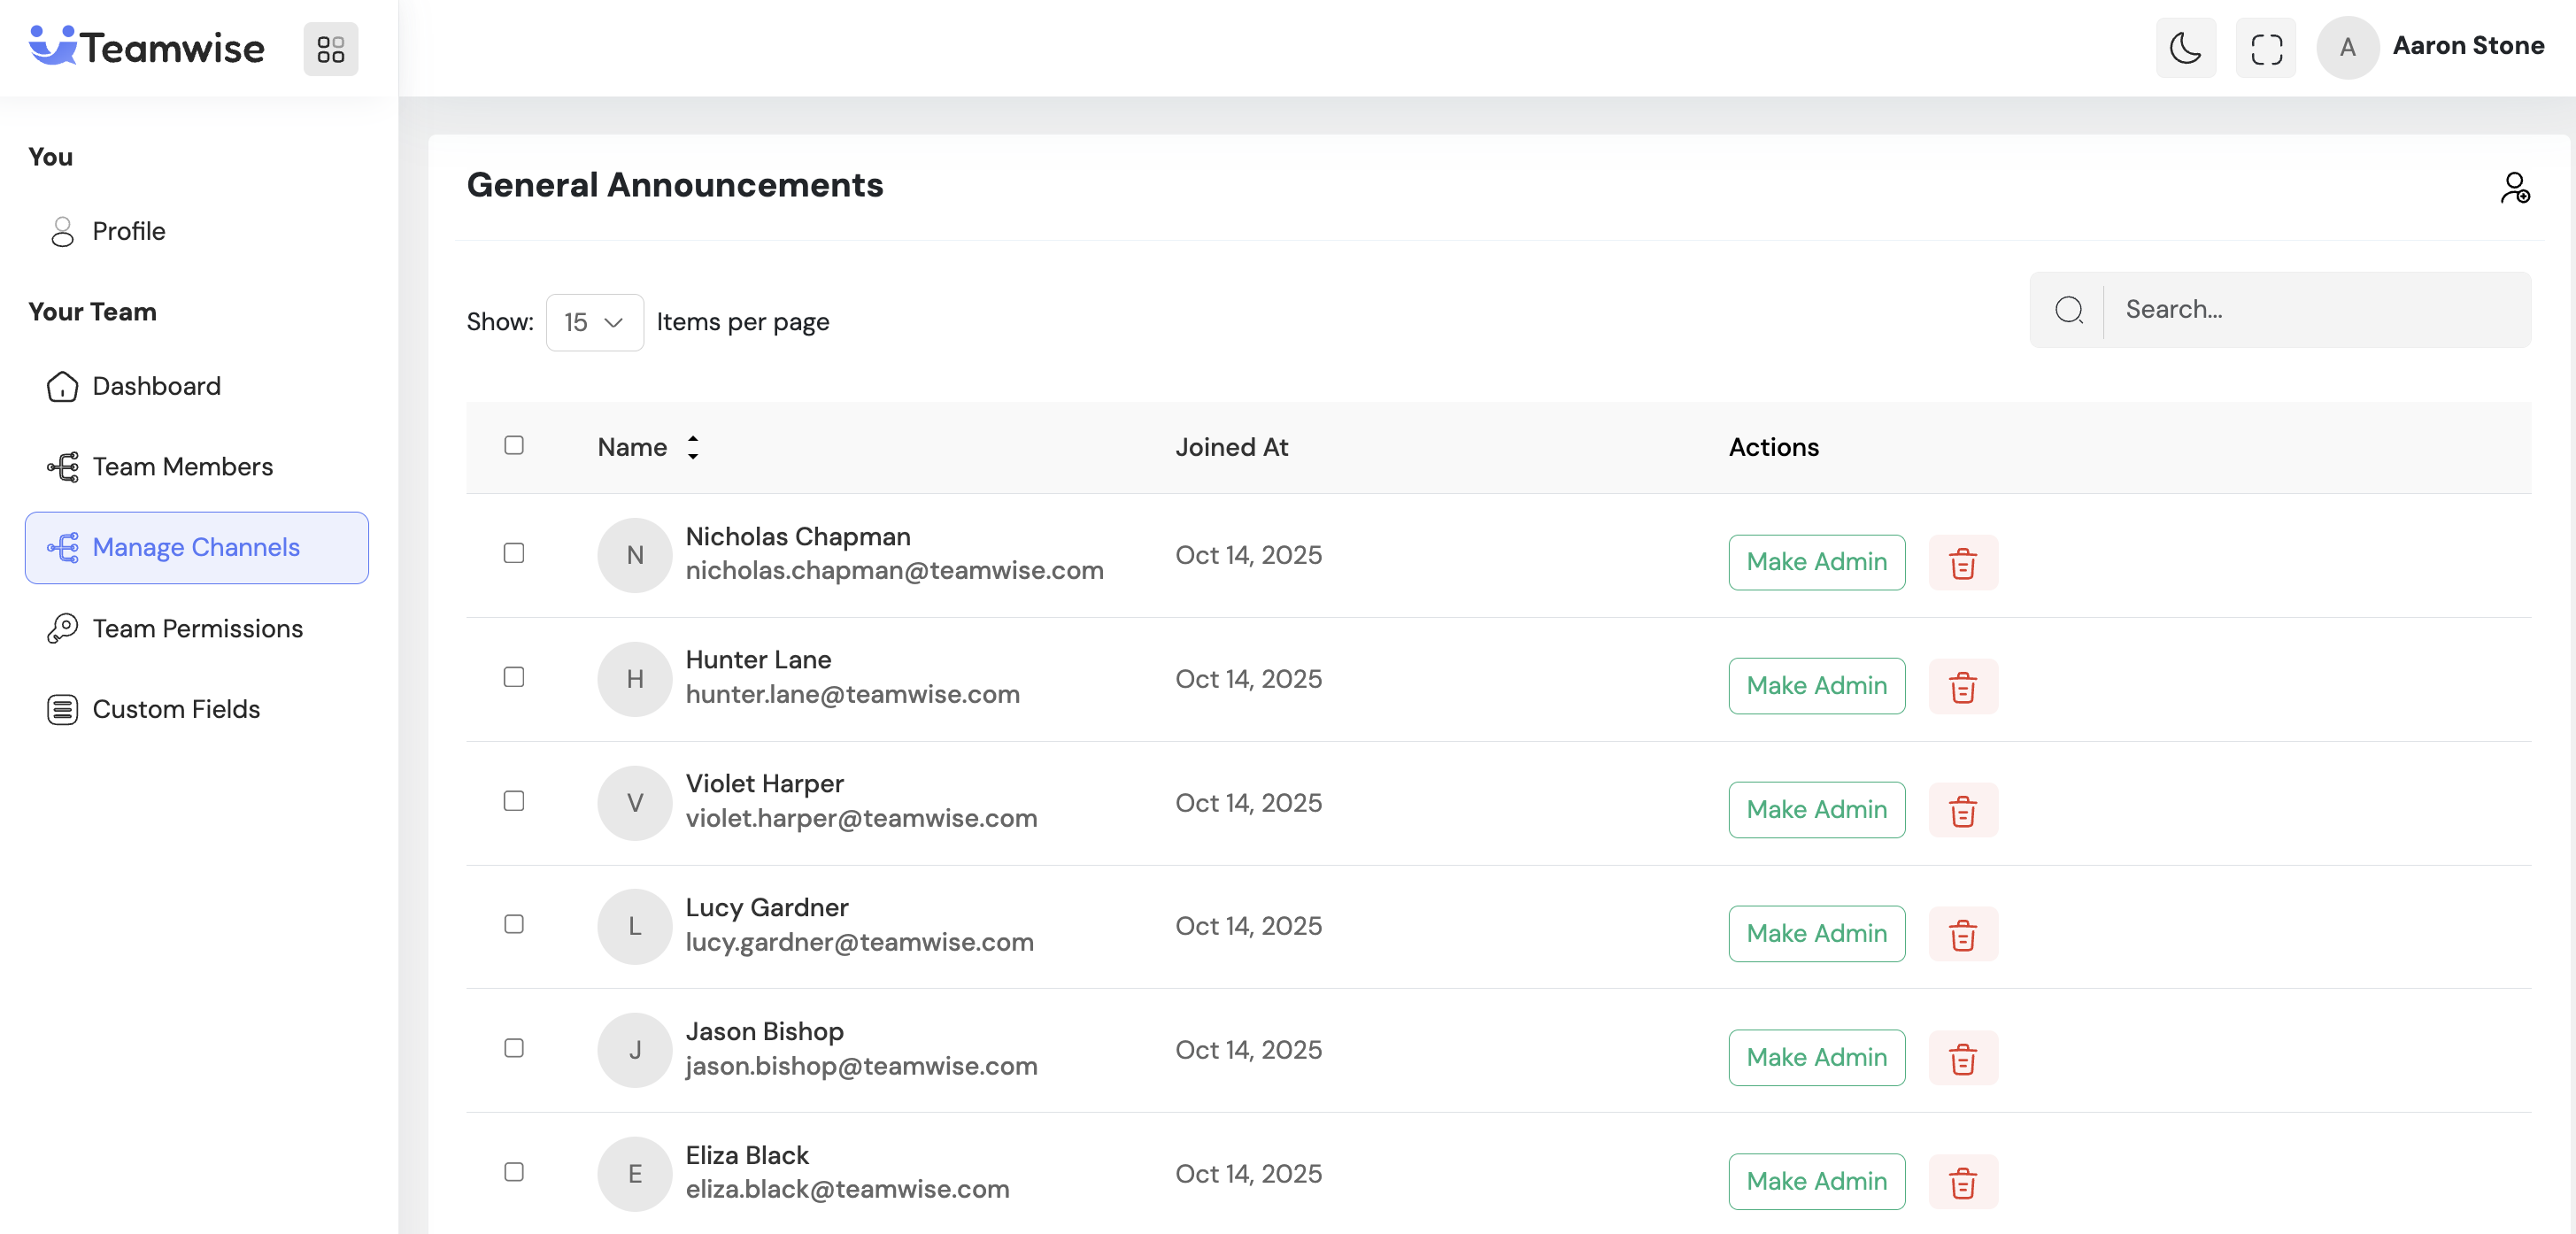This screenshot has width=2576, height=1234.
Task: Tick the checkbox for Lucy Gardner
Action: click(514, 924)
